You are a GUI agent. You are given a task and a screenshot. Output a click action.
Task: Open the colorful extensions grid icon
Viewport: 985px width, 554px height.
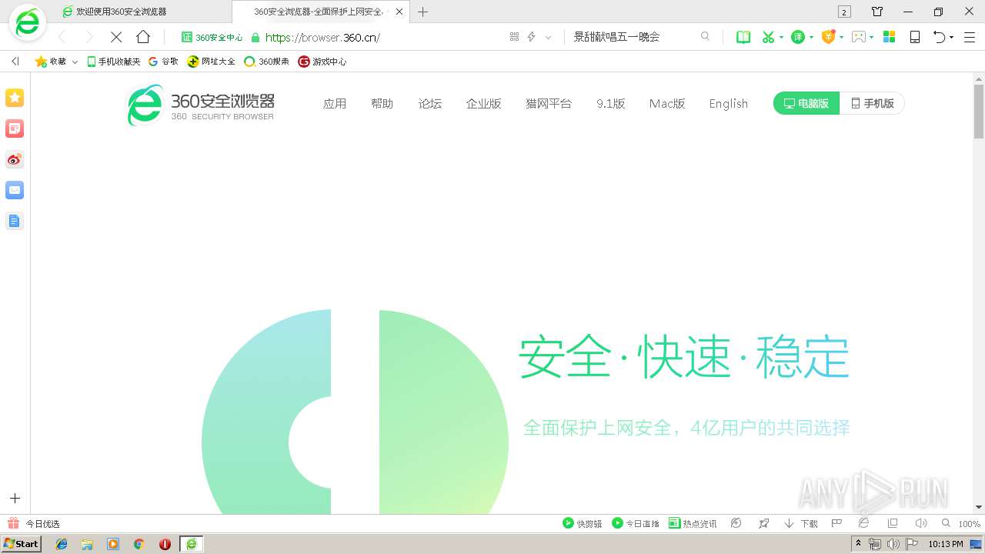click(889, 37)
